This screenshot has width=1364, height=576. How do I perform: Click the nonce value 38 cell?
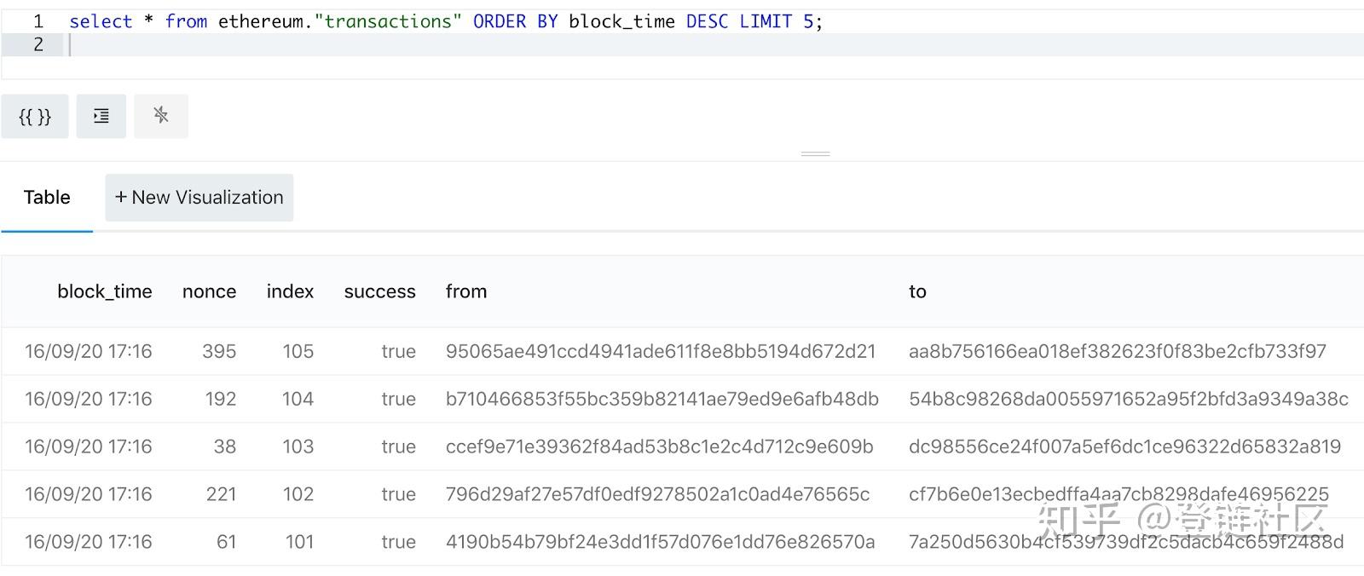pos(224,446)
